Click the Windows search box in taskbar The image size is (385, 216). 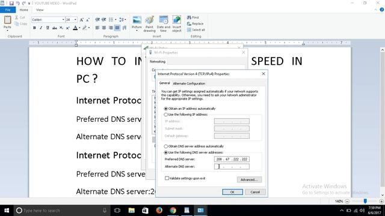click(61, 211)
